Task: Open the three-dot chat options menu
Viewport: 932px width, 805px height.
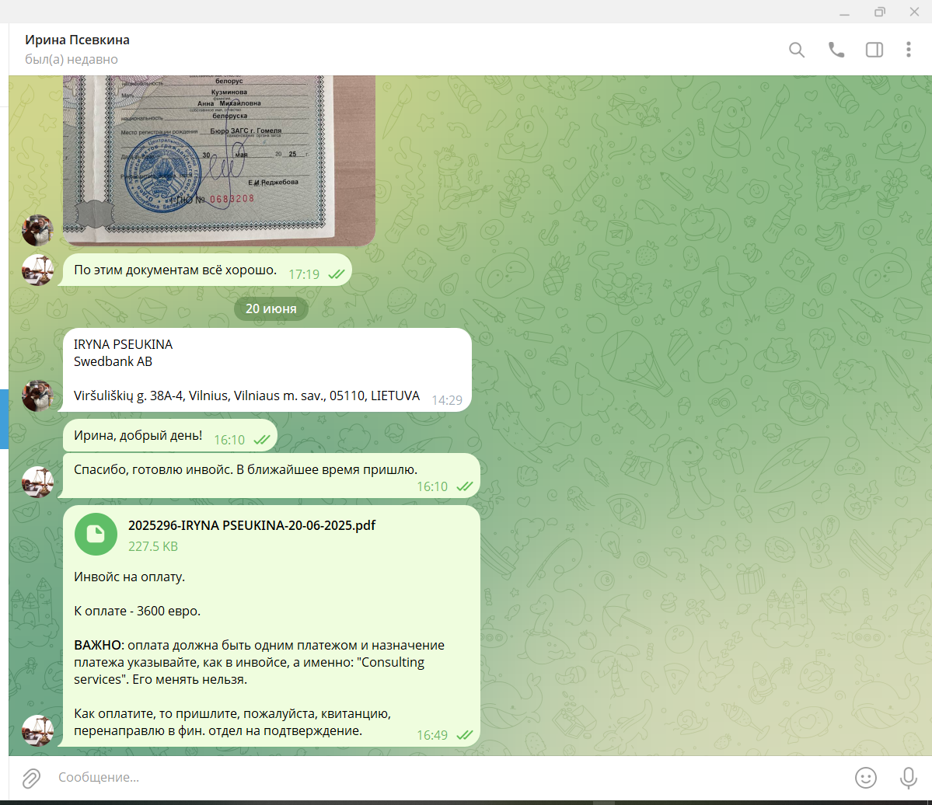Action: click(x=908, y=50)
